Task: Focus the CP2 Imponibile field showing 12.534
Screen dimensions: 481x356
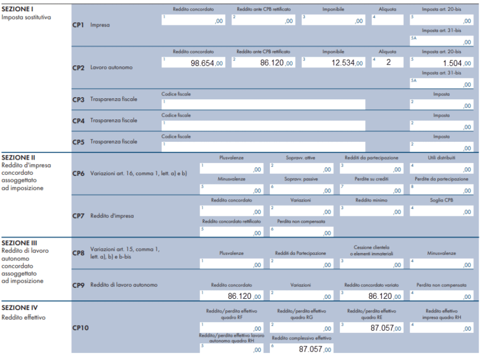Action: 333,63
